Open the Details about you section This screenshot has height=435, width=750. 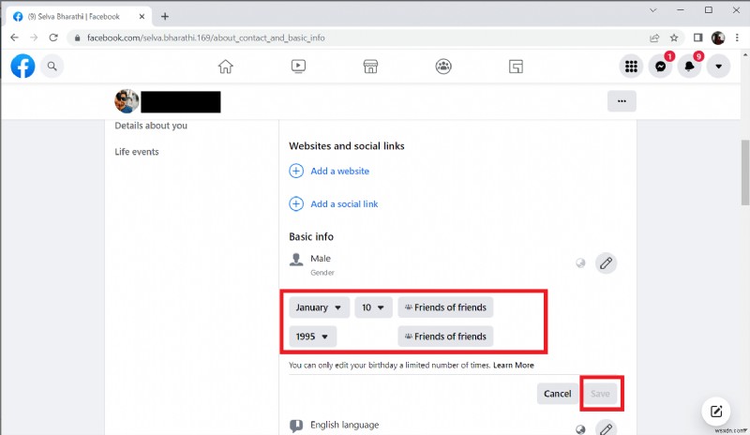click(x=151, y=126)
